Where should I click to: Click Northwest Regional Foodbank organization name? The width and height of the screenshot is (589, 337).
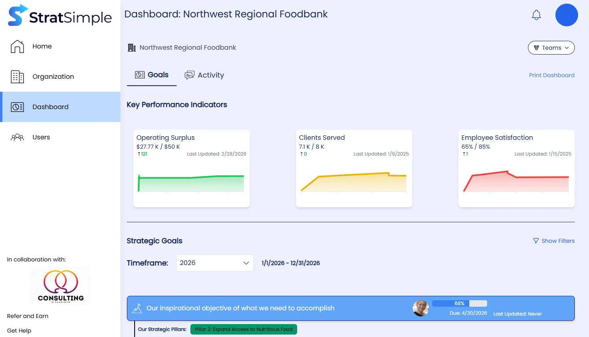point(188,48)
